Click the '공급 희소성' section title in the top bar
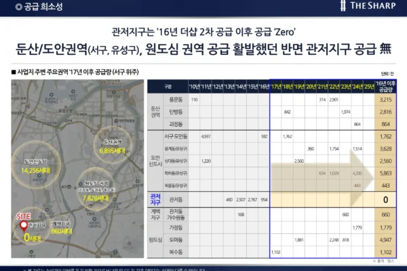407x271 pixels. point(39,7)
